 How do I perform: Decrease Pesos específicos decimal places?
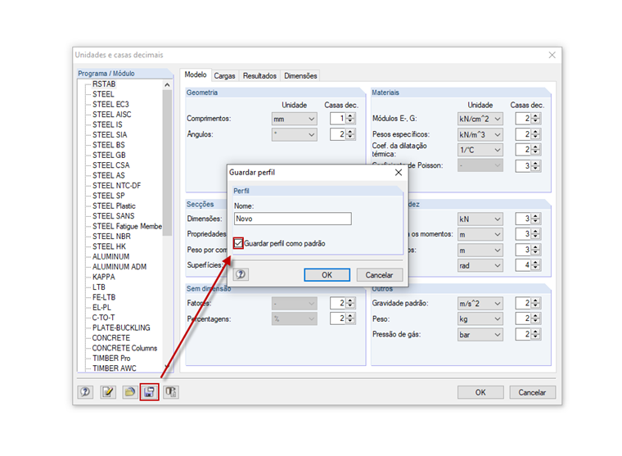[x=535, y=137]
